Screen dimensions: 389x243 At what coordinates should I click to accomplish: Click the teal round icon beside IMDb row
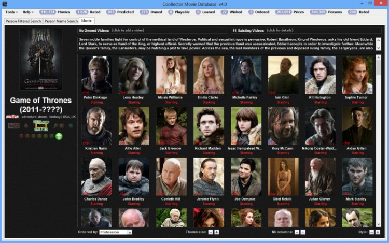(x=71, y=126)
